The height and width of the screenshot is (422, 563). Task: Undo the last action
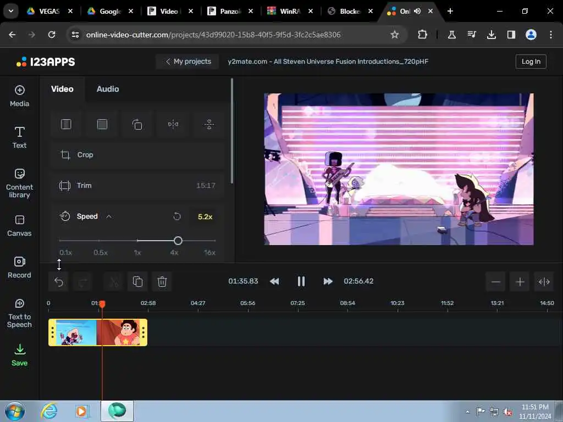[x=58, y=282]
